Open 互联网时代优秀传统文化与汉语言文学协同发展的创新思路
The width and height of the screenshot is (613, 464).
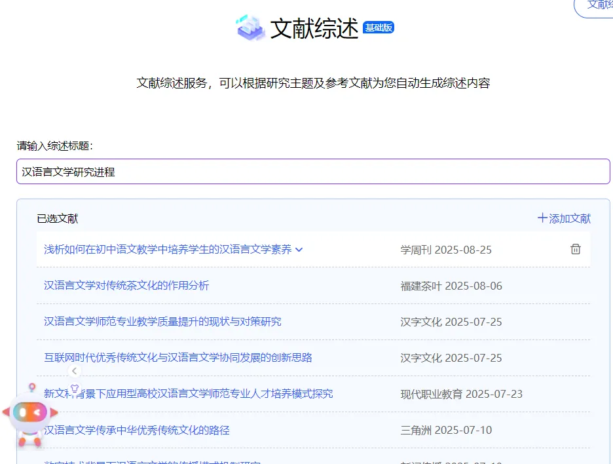[x=178, y=358]
